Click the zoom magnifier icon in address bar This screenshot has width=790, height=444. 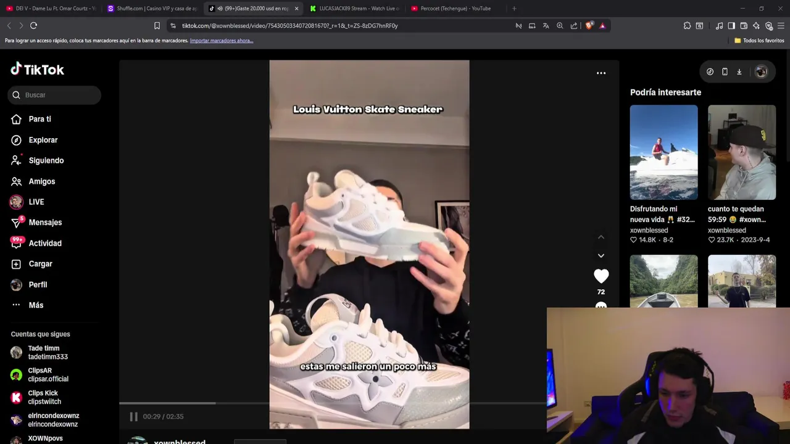tap(560, 26)
